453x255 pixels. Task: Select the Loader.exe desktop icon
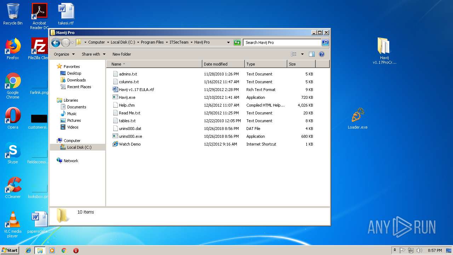tap(357, 118)
